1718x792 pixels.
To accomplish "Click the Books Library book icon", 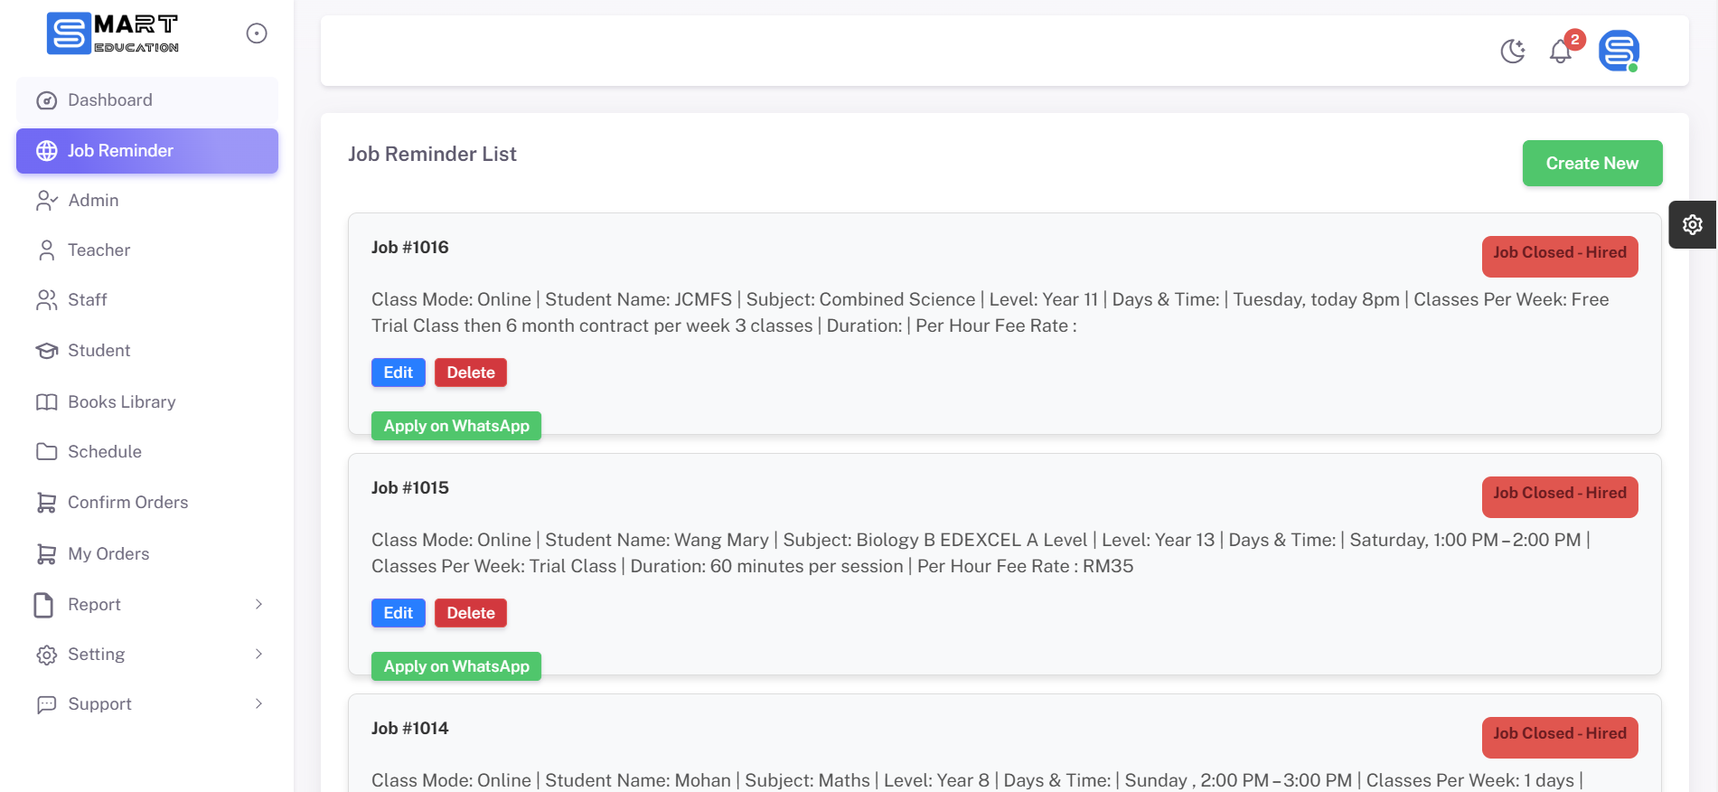I will click(x=46, y=402).
